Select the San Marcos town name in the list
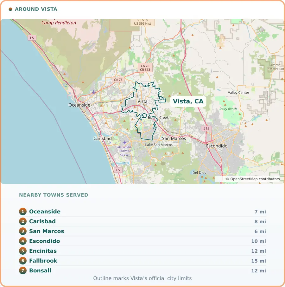This screenshot has width=285, height=287. [47, 231]
